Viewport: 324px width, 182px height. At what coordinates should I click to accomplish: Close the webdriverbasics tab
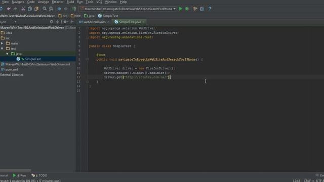pyautogui.click(x=108, y=22)
